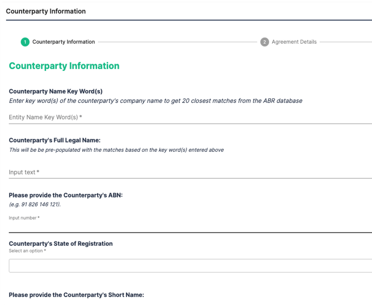This screenshot has height=306, width=372.
Task: Click the top panel title Counterparty Information
Action: (x=46, y=11)
